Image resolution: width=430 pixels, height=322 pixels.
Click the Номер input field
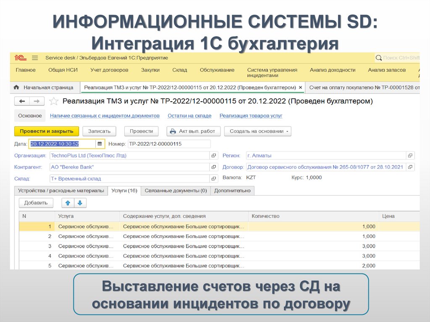(x=169, y=144)
